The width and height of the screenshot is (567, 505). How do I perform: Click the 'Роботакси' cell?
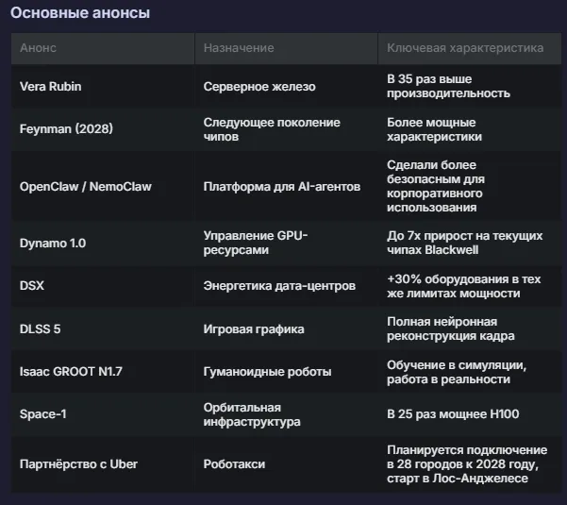point(287,464)
